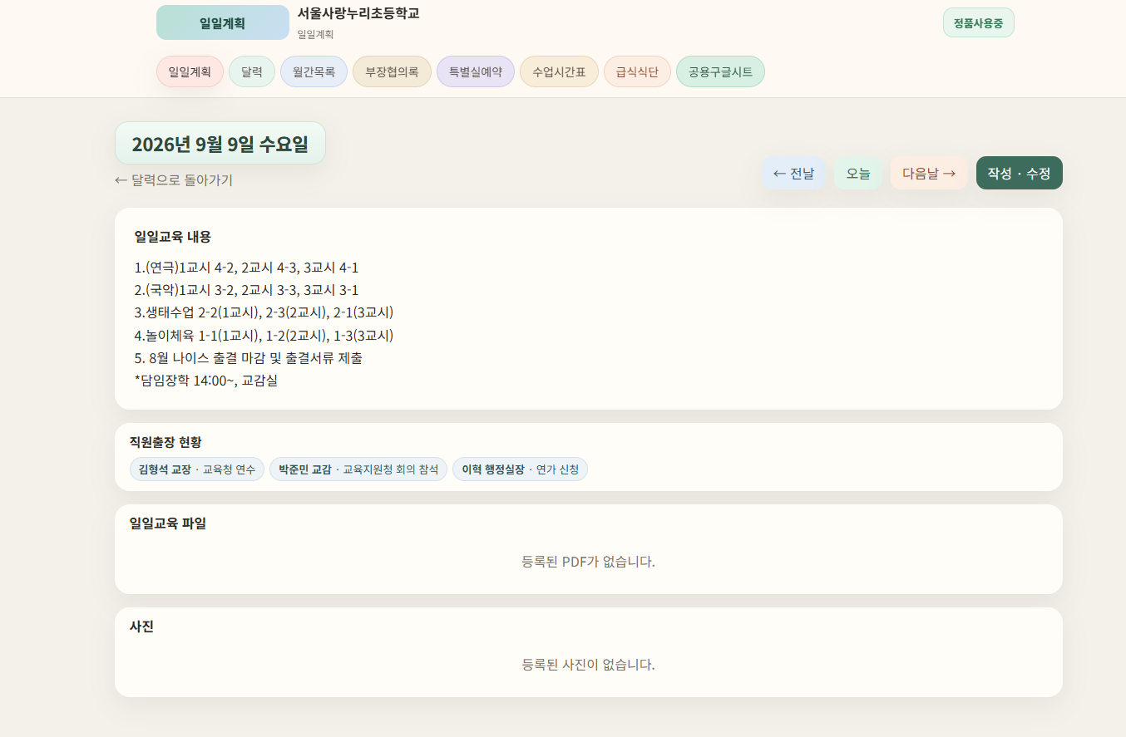Select the 이혁 행정실장 leave chip

pos(520,469)
